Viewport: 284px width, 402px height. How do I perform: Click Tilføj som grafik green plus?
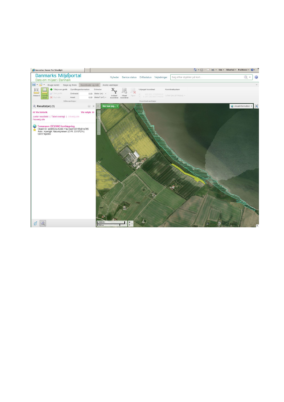(x=51, y=89)
